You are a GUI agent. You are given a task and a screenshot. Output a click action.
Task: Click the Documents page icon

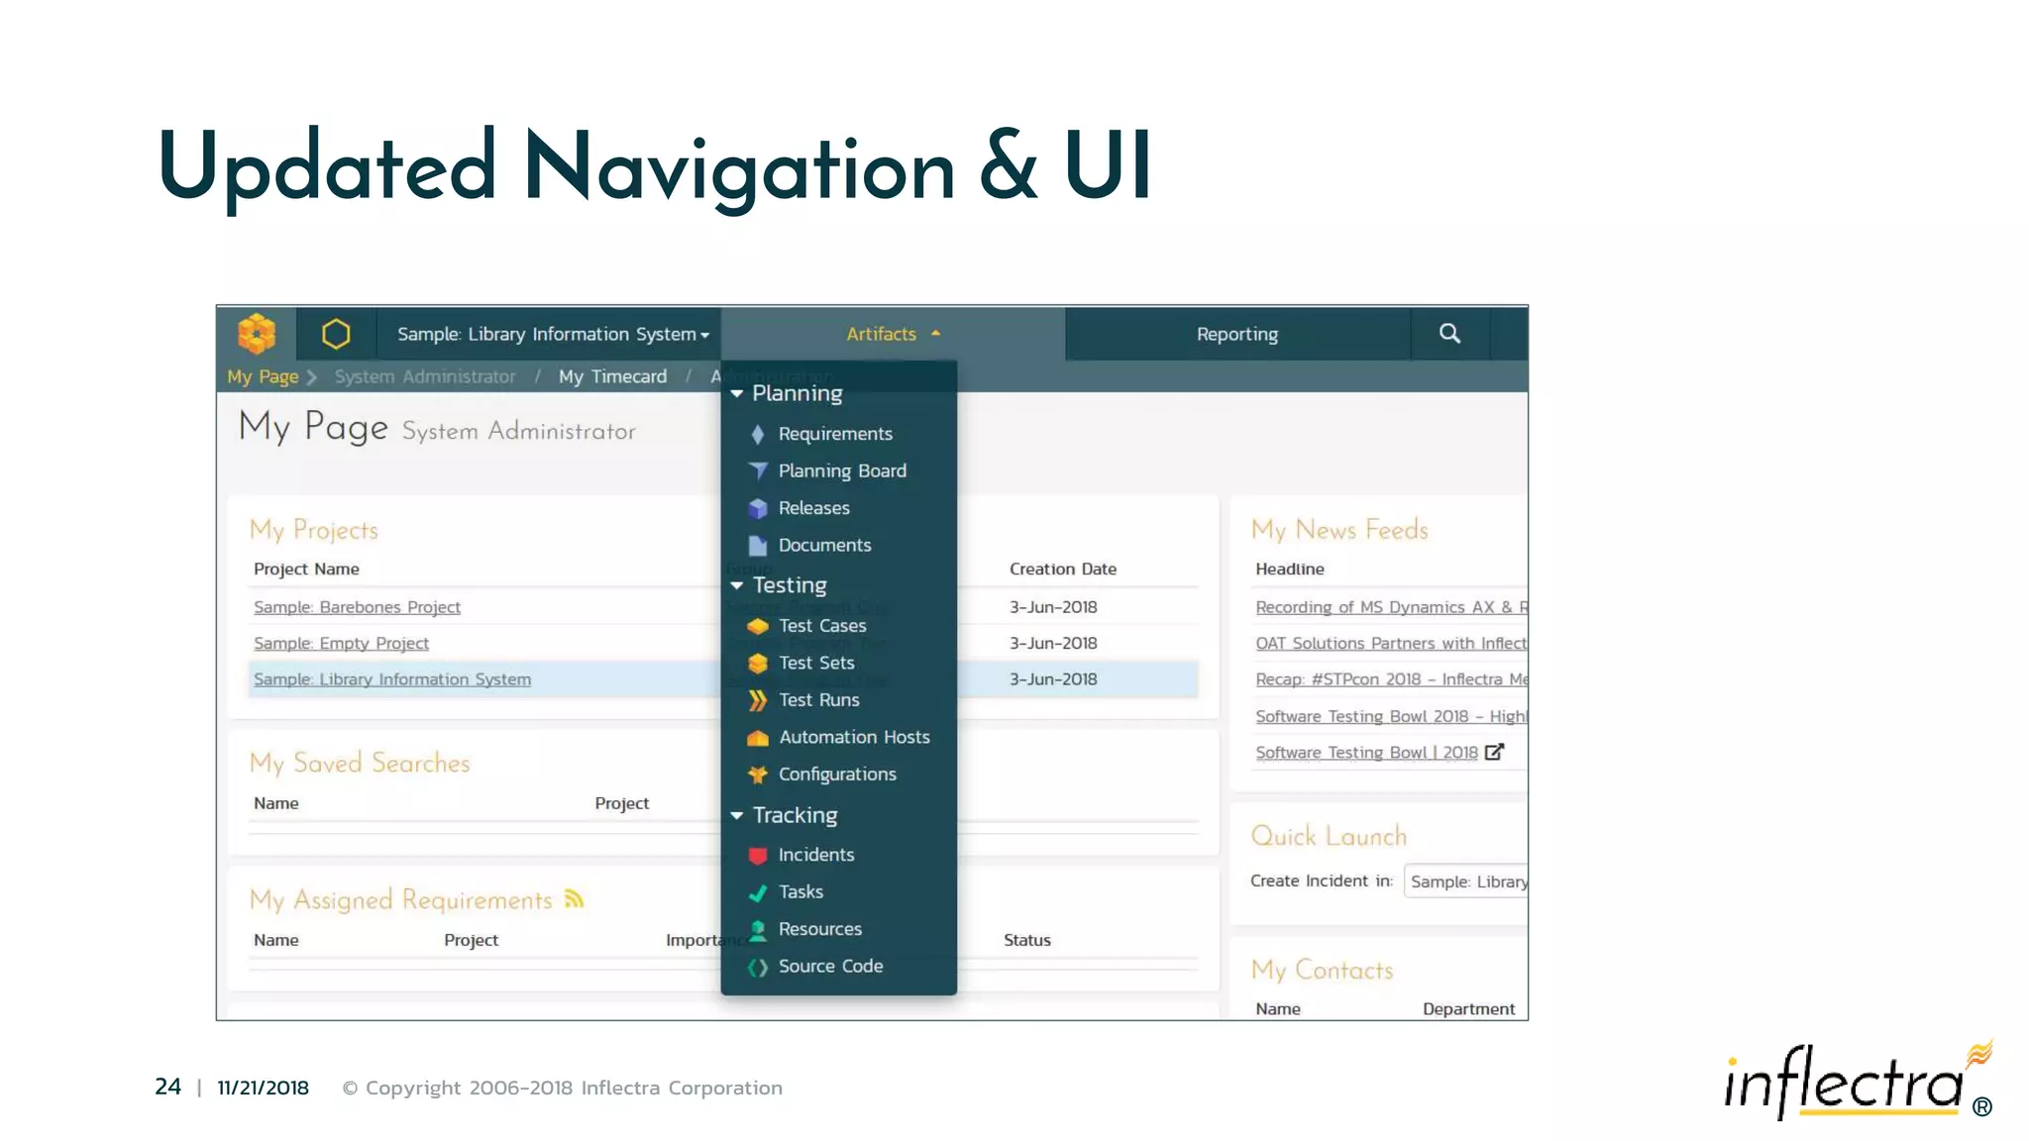[x=758, y=546]
